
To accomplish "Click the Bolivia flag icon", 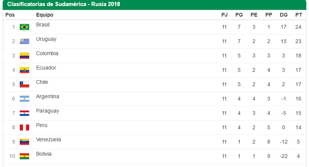I will pyautogui.click(x=24, y=156).
